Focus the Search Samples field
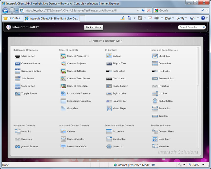211x169 pixels. pos(192,27)
